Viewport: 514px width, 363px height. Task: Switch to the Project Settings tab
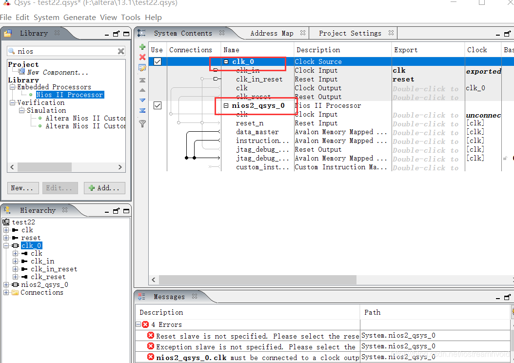click(x=350, y=33)
